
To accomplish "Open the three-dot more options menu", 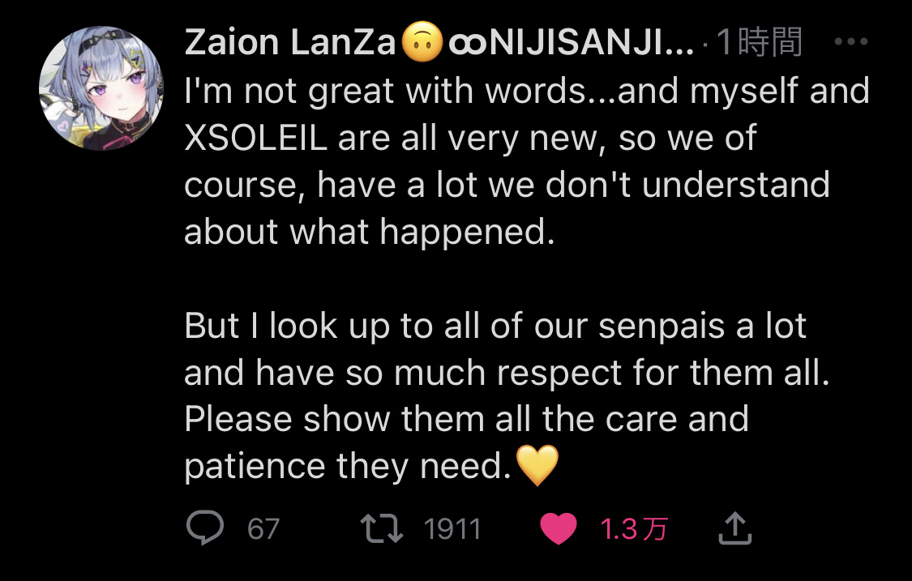I will click(851, 41).
